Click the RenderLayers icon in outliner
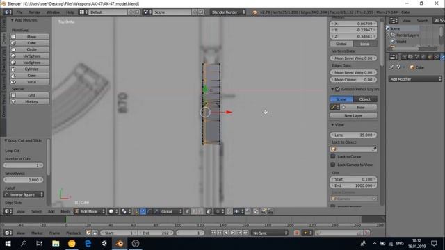The height and width of the screenshot is (250, 445). click(x=393, y=35)
